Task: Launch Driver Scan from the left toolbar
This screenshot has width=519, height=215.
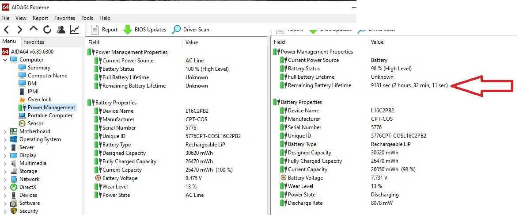Action: pos(191,30)
